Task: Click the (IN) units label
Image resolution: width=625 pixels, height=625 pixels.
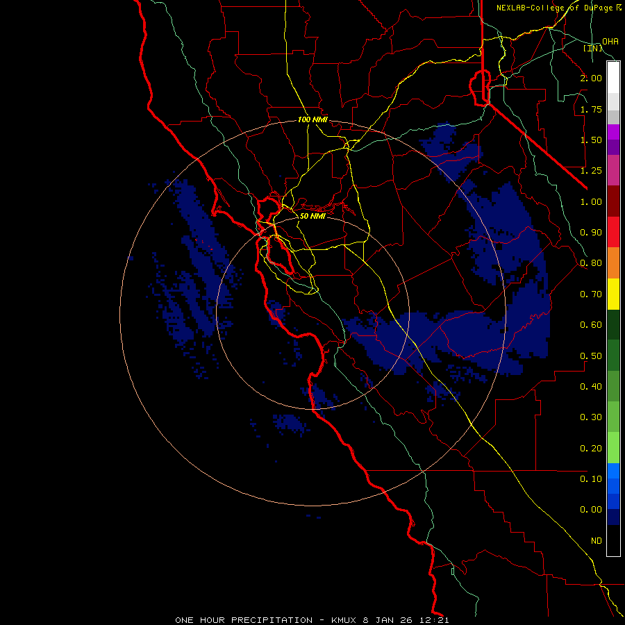Action: (x=593, y=48)
